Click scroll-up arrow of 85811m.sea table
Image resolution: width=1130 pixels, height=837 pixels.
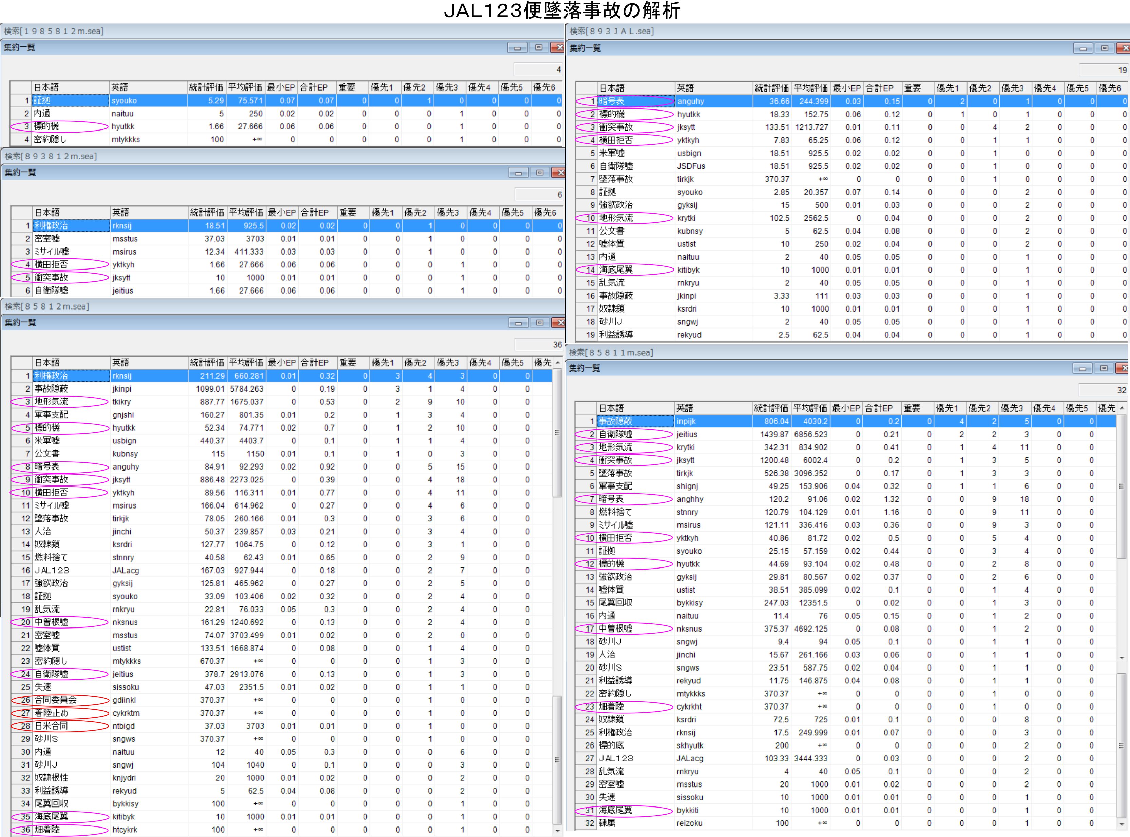point(1122,408)
